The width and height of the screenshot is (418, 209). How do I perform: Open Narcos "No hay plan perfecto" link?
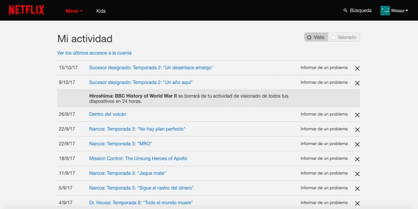pyautogui.click(x=137, y=129)
